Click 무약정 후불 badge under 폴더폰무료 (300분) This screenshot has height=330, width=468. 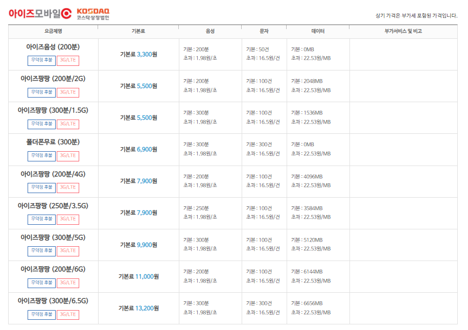(41, 156)
